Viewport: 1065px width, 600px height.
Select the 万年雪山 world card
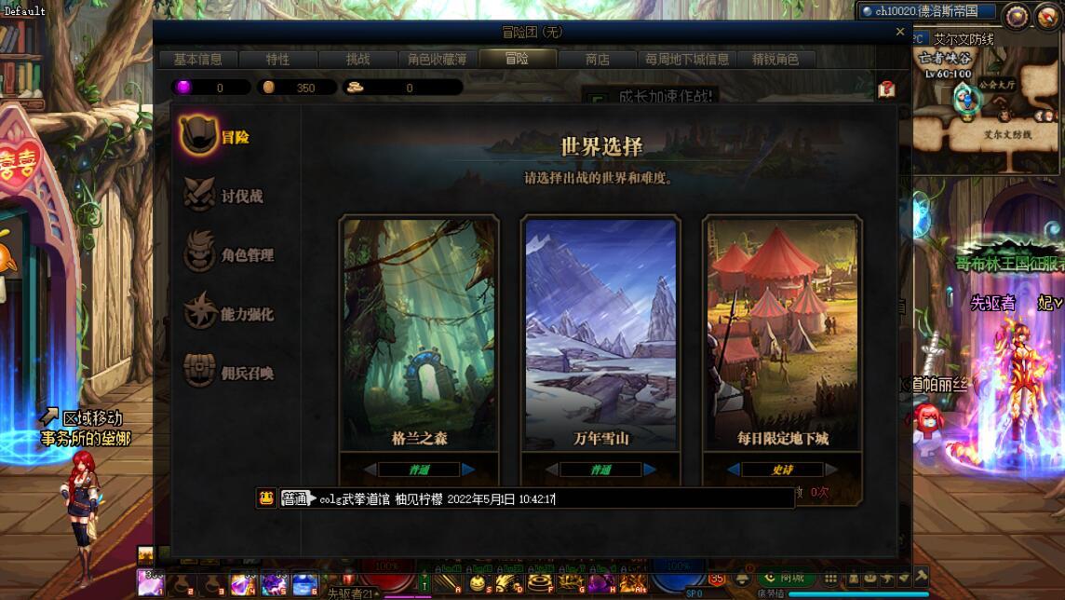point(600,333)
